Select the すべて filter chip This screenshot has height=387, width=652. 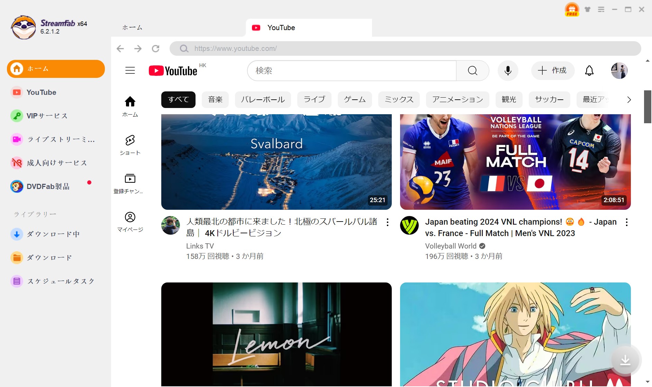(x=178, y=100)
